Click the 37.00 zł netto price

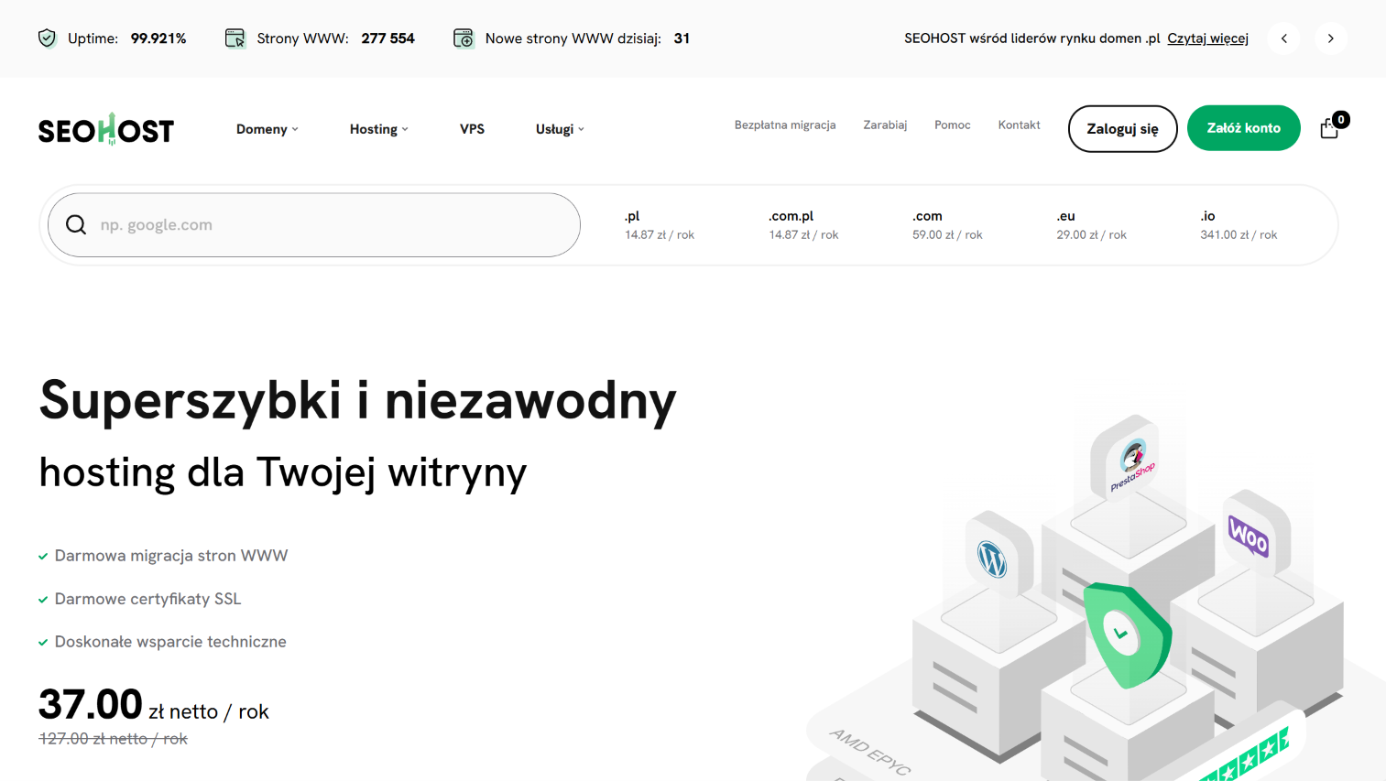[x=154, y=705]
